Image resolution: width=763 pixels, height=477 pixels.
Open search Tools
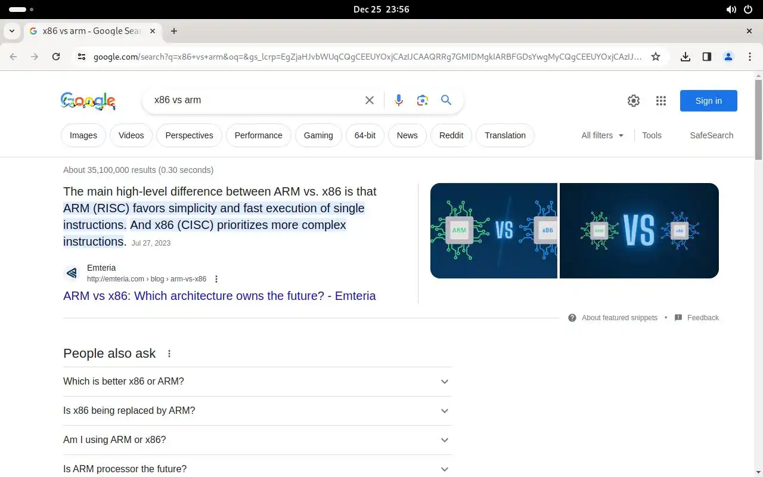tap(652, 135)
